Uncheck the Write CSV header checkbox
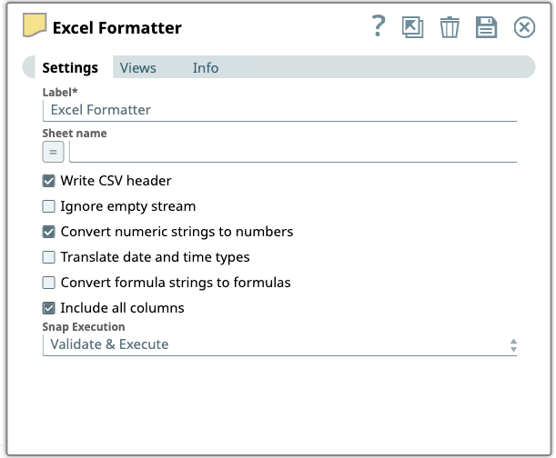The width and height of the screenshot is (556, 458). [x=49, y=181]
